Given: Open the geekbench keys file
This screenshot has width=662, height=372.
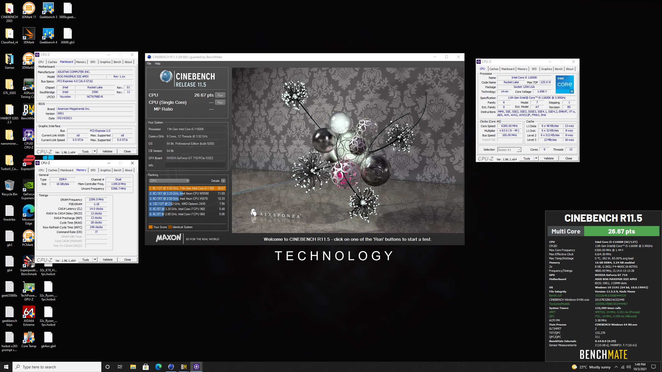Looking at the screenshot, I should pyautogui.click(x=9, y=316).
